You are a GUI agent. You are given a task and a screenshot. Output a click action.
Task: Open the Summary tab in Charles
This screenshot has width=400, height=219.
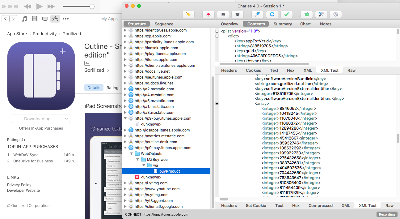[x=283, y=24]
